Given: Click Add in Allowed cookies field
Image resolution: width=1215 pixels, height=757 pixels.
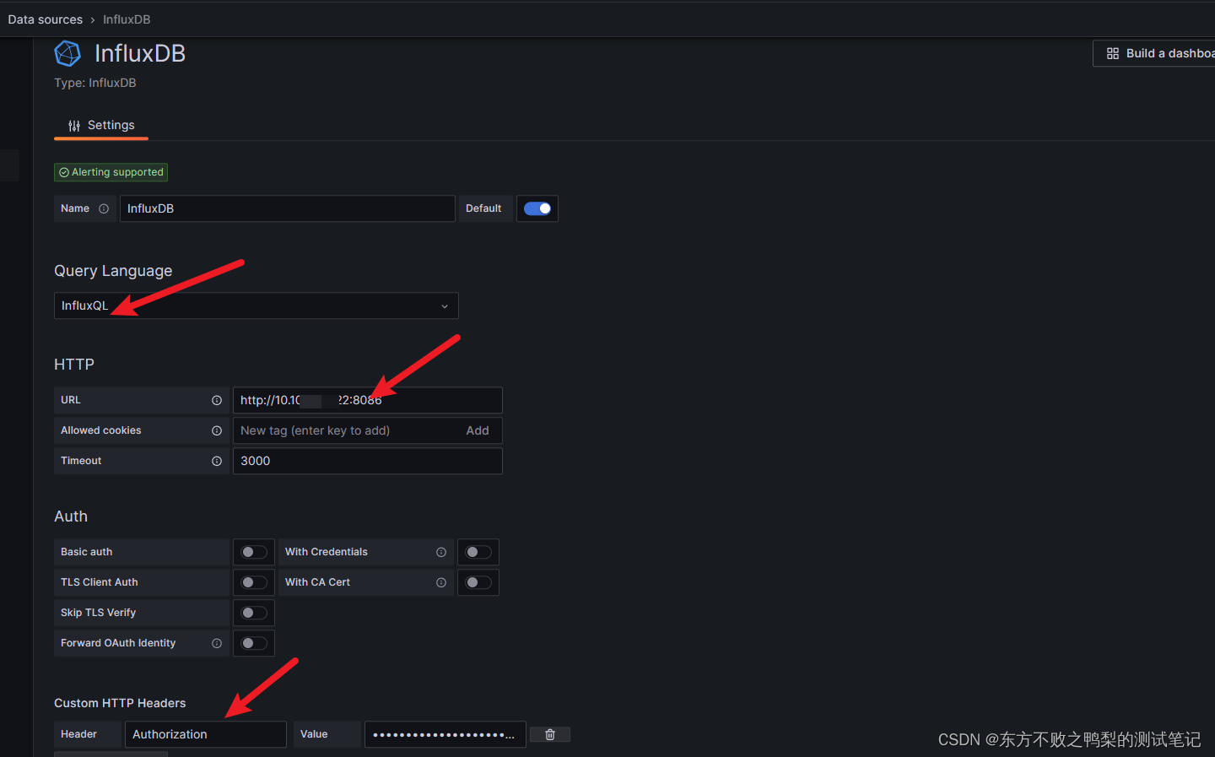Looking at the screenshot, I should (x=478, y=430).
